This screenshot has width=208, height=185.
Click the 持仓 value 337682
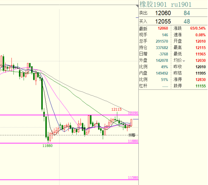tap(162, 48)
